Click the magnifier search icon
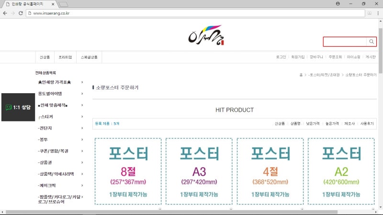Image resolution: width=383 pixels, height=215 pixels. click(372, 42)
